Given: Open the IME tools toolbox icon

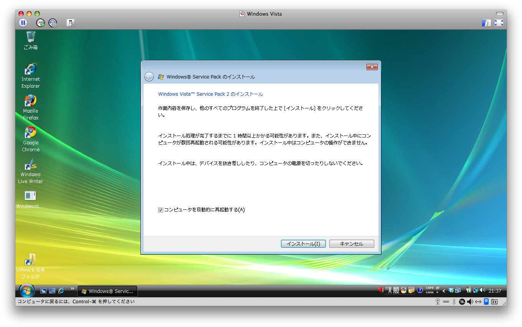Looking at the screenshot, I should coord(411,291).
